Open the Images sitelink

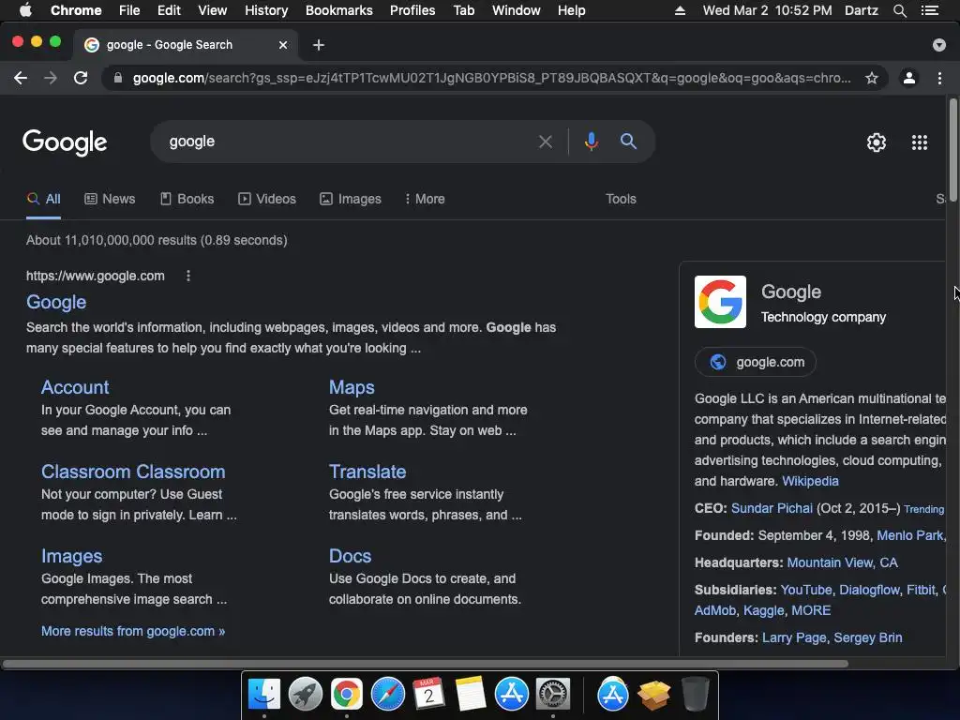tap(71, 556)
